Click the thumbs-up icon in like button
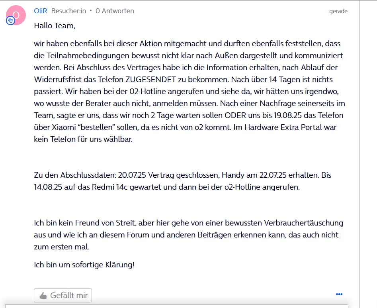Image resolution: width=377 pixels, height=308 pixels. point(43,296)
